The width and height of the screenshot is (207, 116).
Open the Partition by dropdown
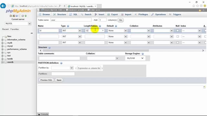(62, 68)
